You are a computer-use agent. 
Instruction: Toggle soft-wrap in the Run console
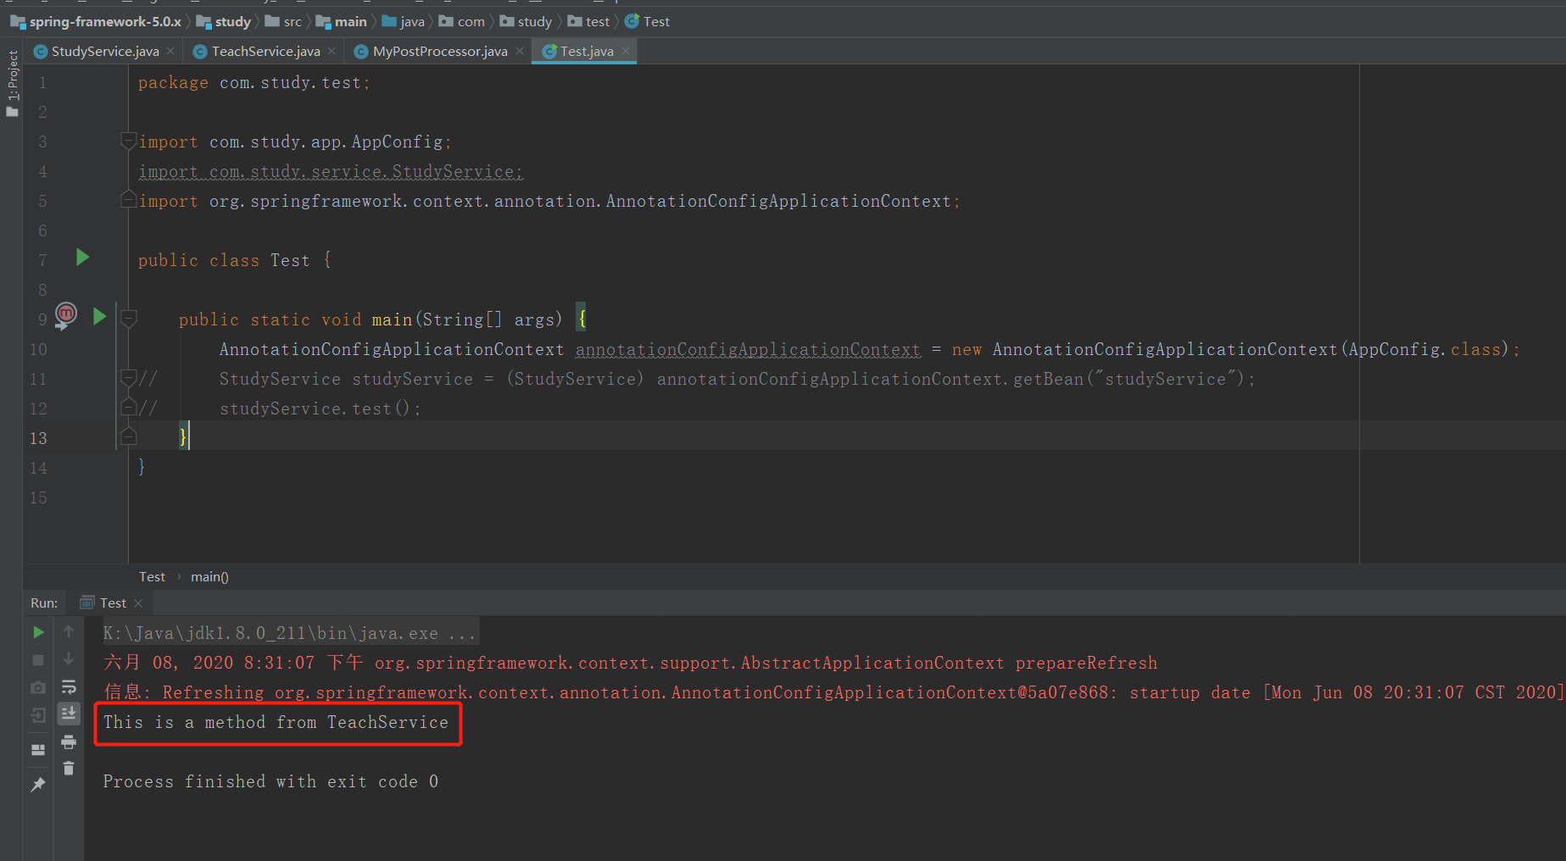69,687
